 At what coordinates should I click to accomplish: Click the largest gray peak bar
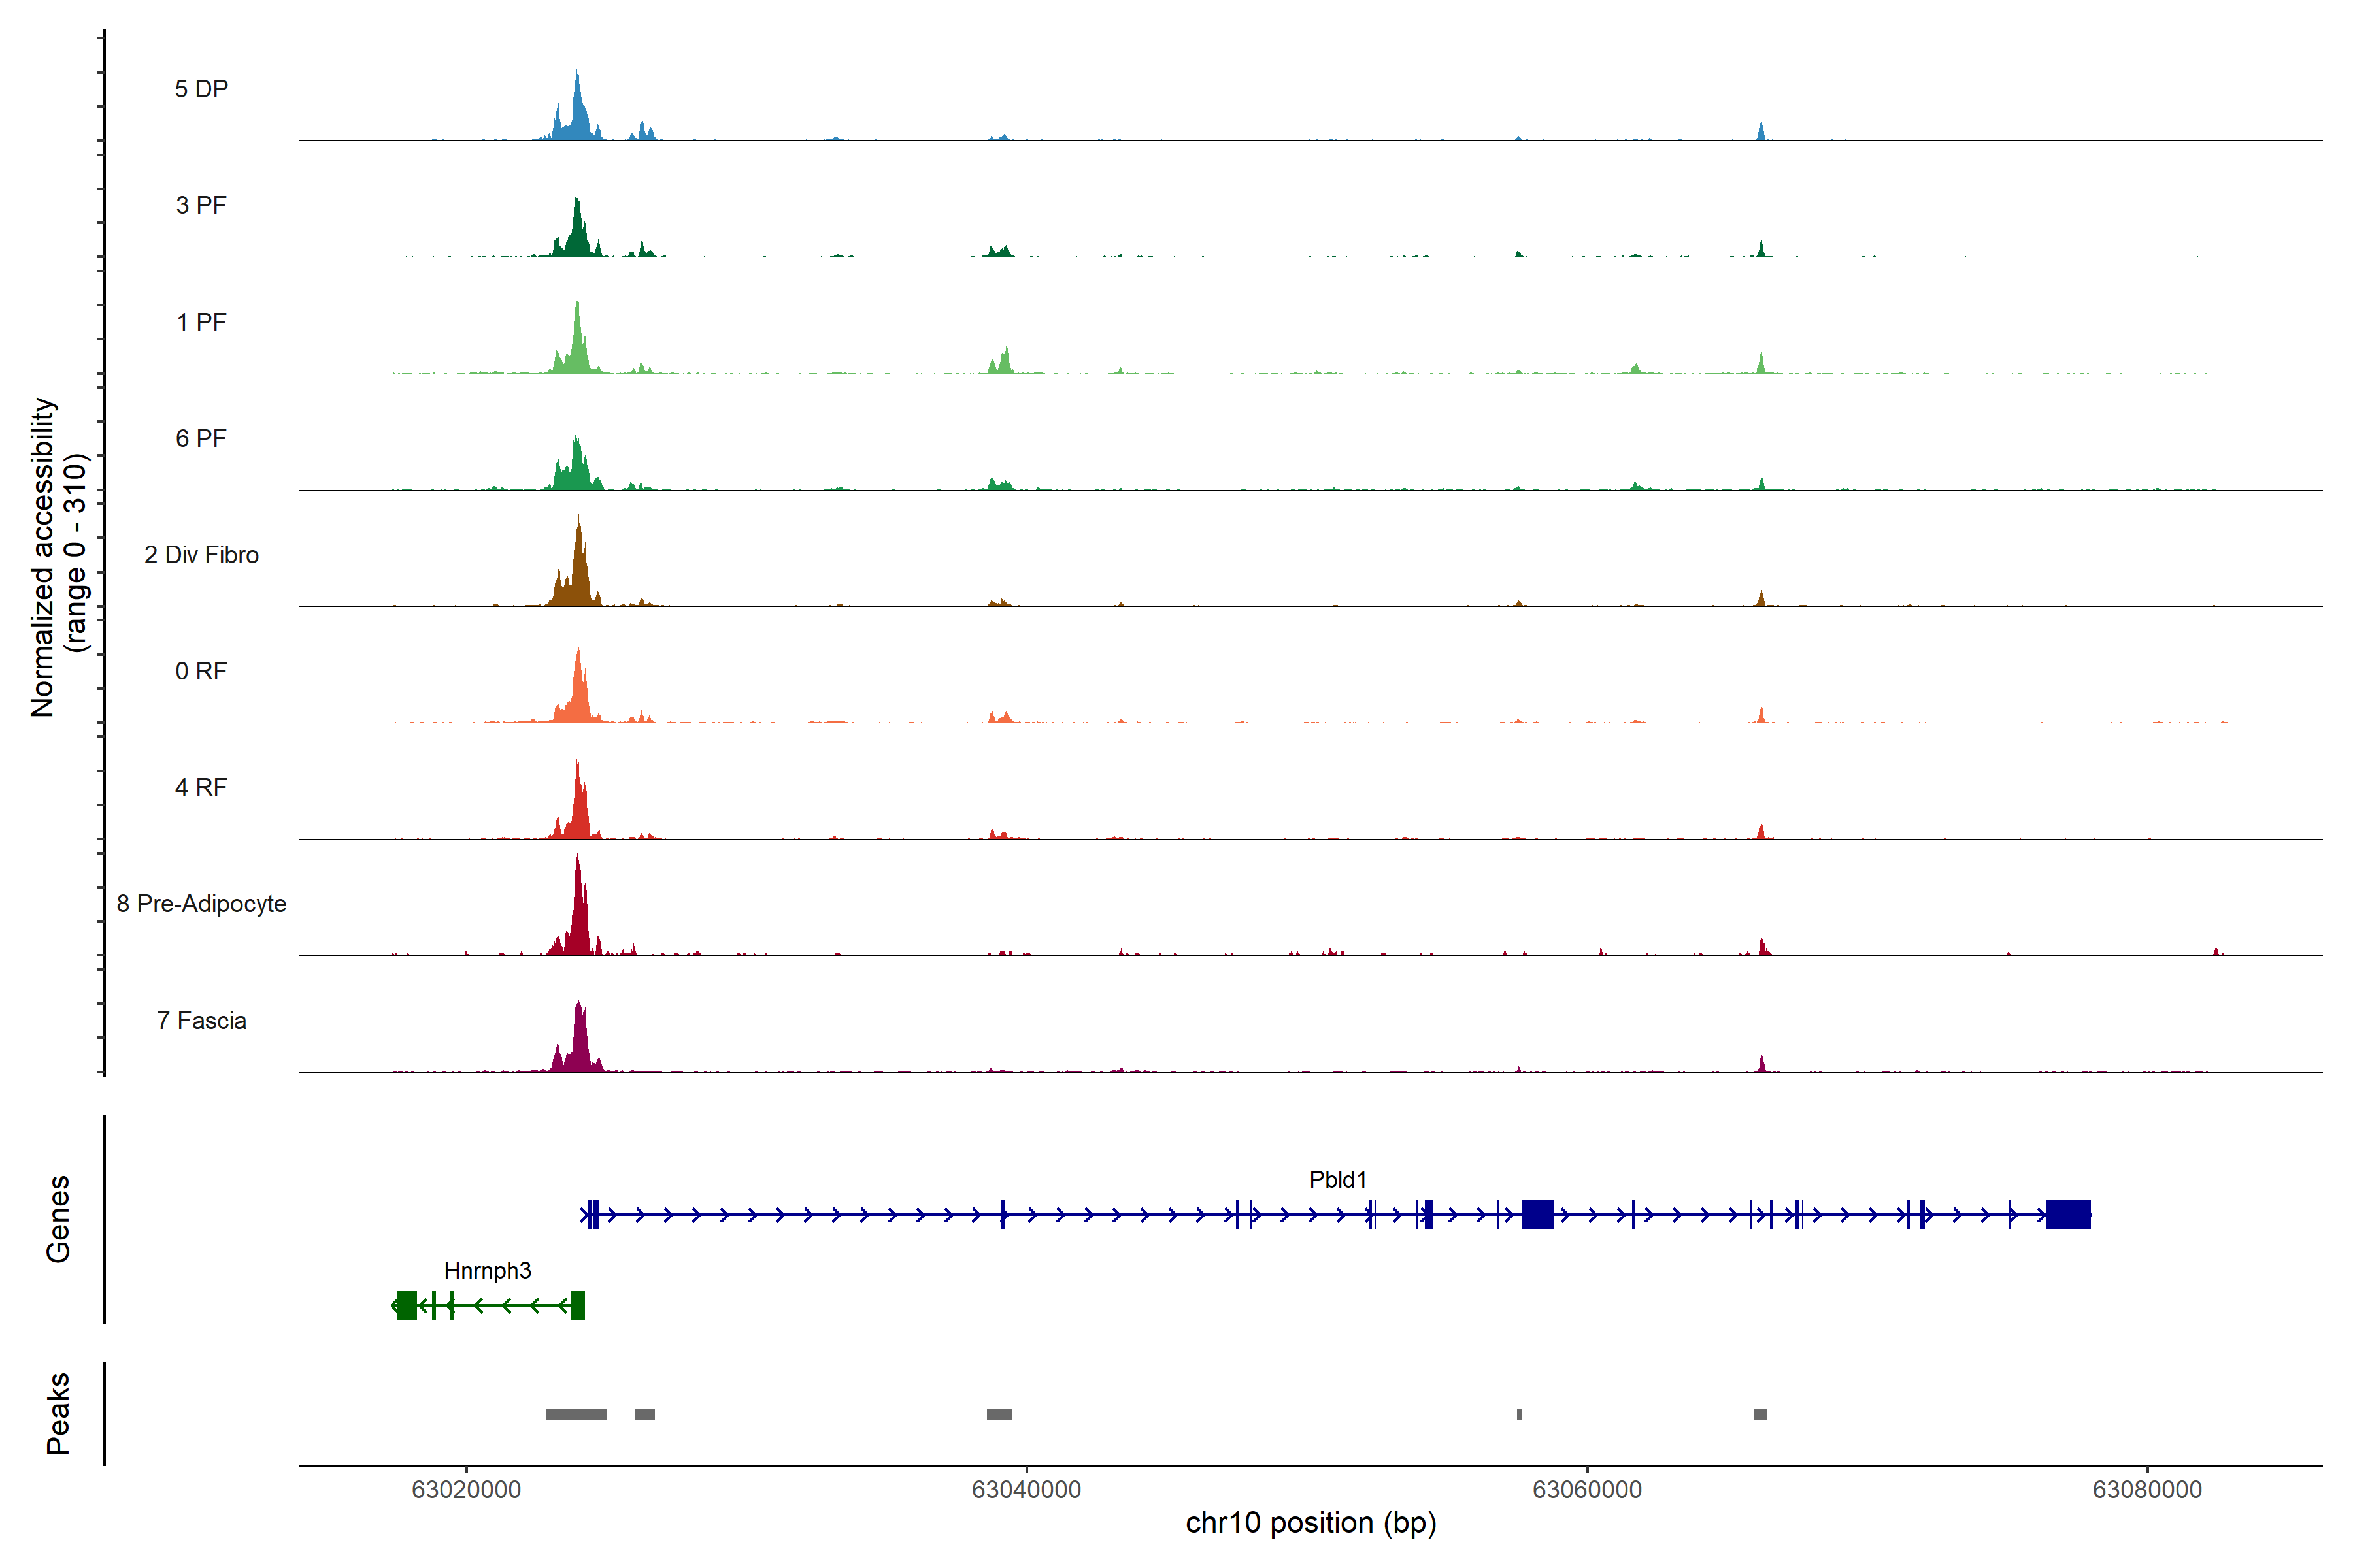(x=575, y=1414)
